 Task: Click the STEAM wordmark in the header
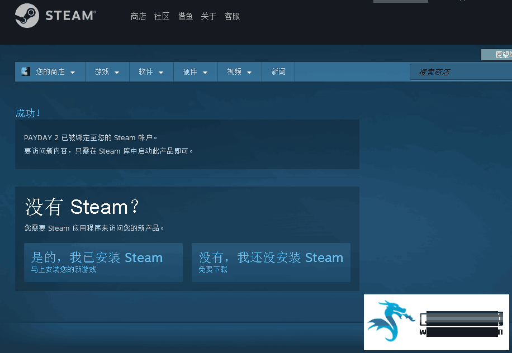[70, 16]
